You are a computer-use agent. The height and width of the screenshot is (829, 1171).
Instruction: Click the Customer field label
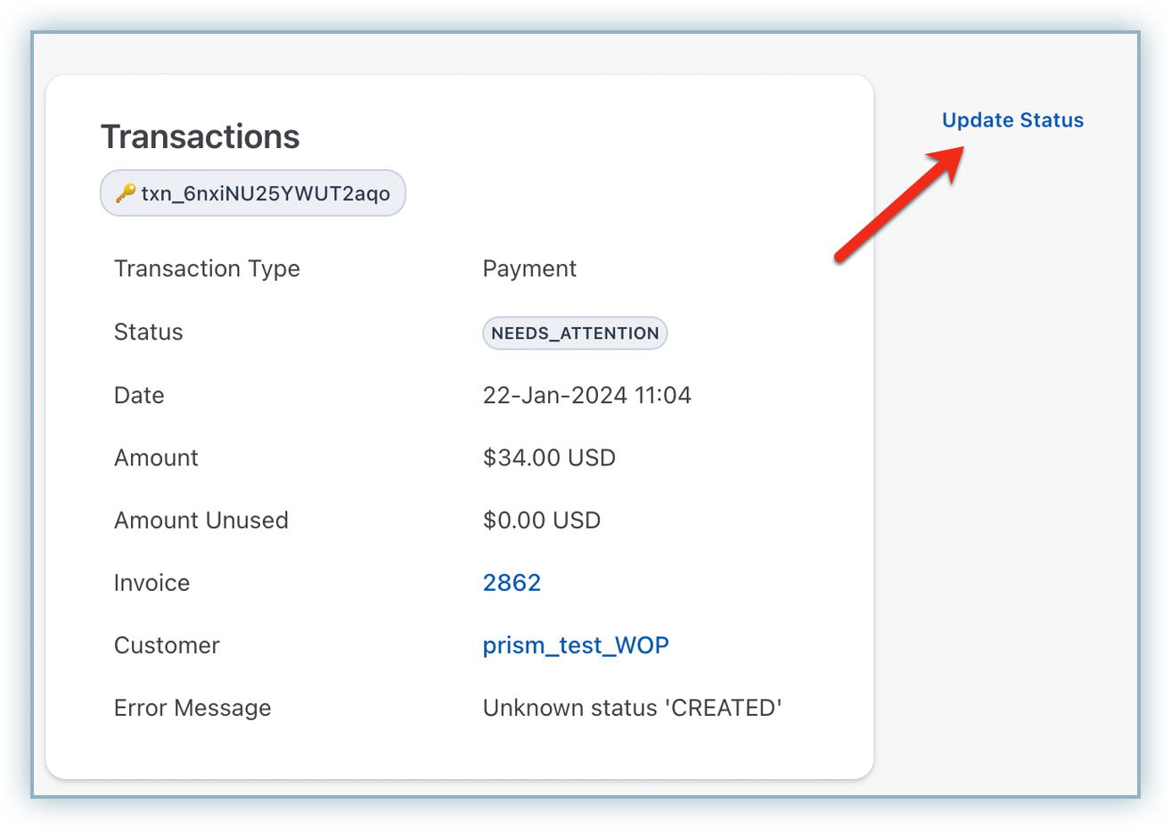click(167, 645)
